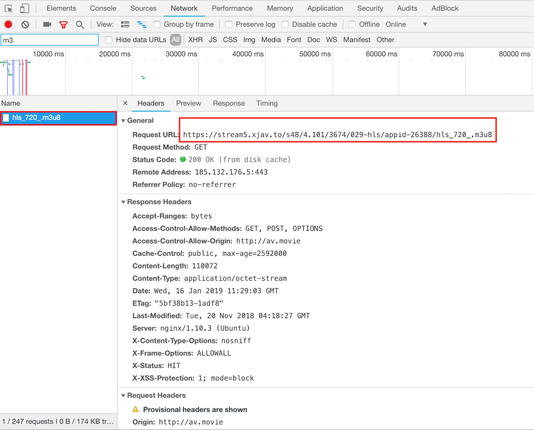Clear the network requests list
Image resolution: width=534 pixels, height=431 pixels.
point(25,24)
